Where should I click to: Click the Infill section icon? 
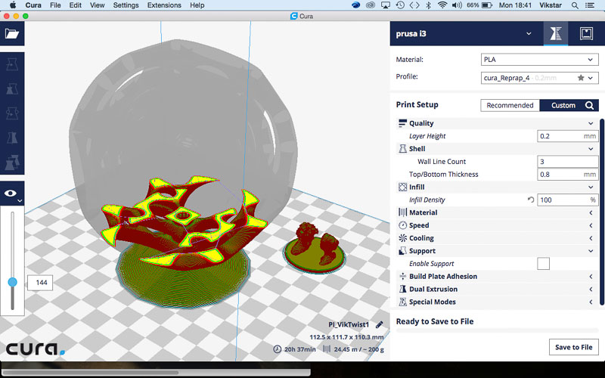(402, 187)
